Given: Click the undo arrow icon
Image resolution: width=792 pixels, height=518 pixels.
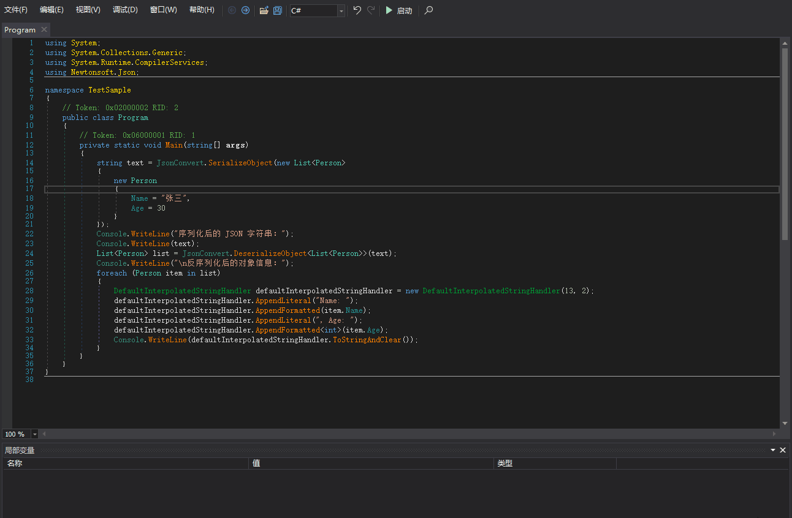Looking at the screenshot, I should [x=357, y=10].
